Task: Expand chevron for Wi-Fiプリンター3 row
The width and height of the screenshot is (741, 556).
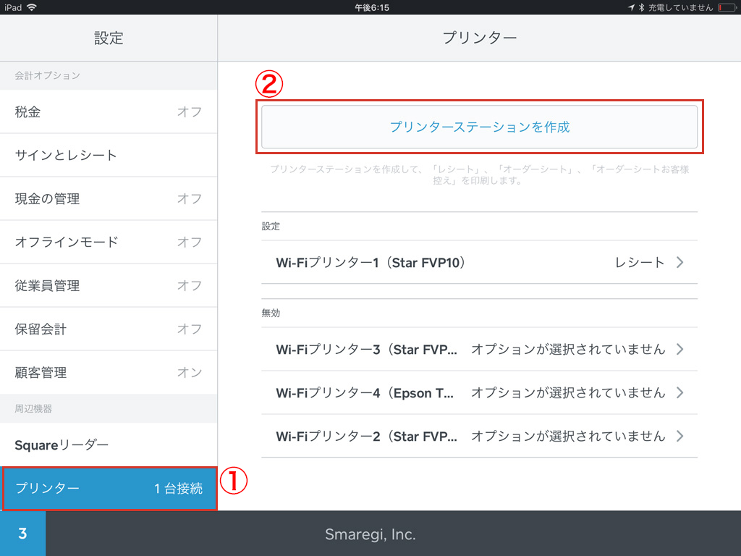Action: [679, 350]
